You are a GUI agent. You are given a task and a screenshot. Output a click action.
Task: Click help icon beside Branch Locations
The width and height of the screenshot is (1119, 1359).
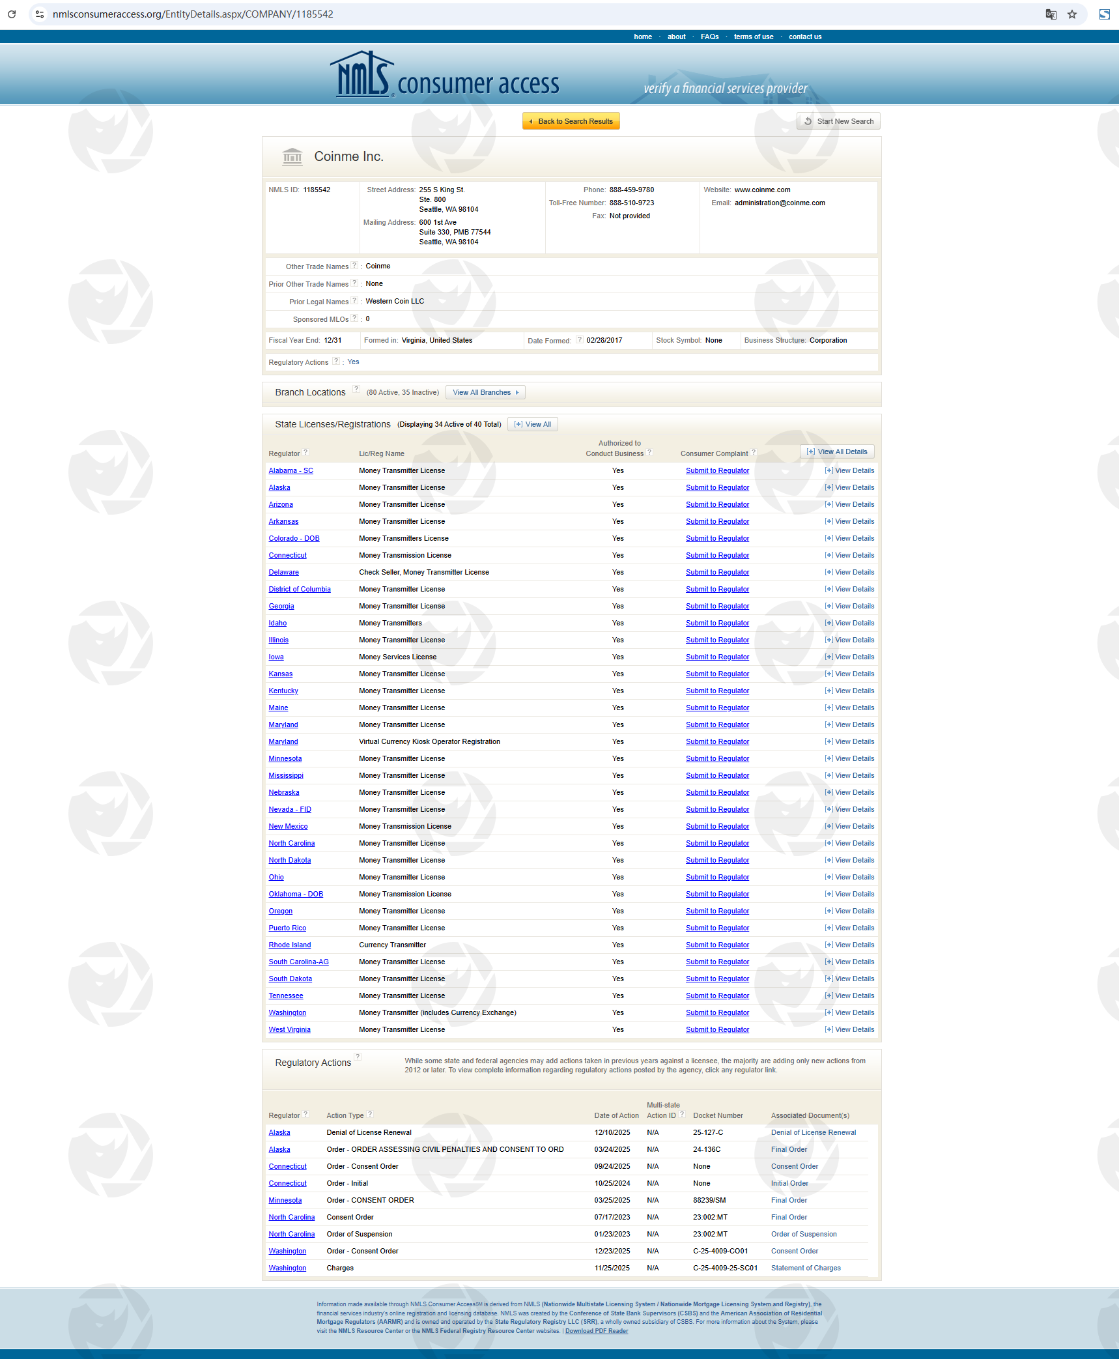[356, 390]
